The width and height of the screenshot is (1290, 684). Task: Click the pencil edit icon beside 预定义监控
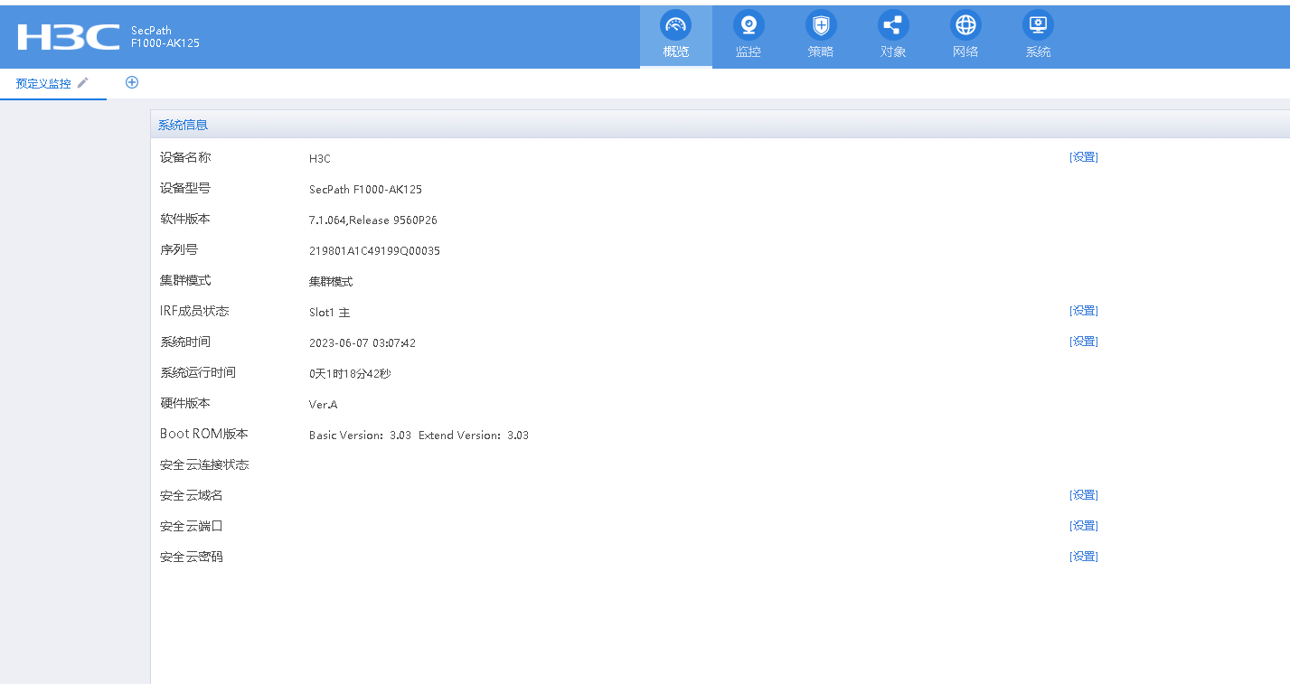pos(83,82)
